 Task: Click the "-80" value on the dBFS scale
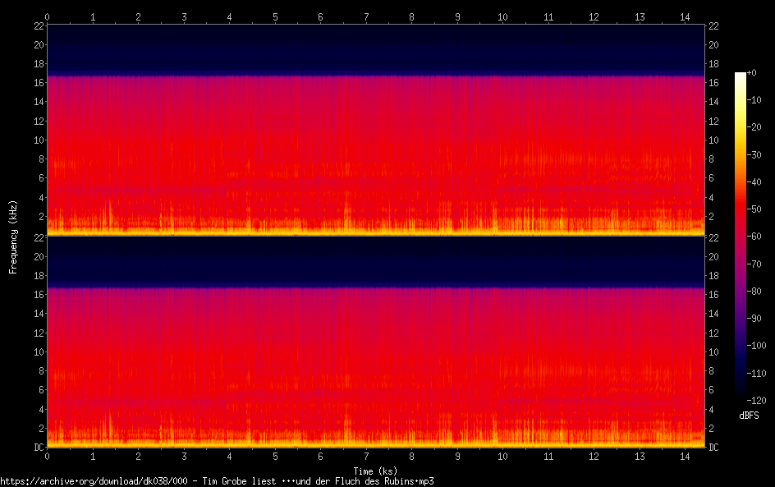pos(754,292)
